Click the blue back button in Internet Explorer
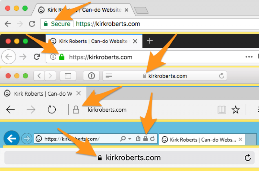Image resolution: width=259 pixels, height=171 pixels. (12, 139)
